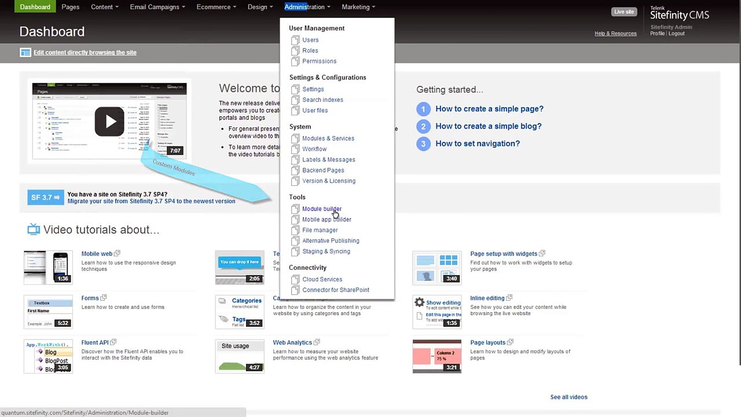Click the page icon beside Users
741x417 pixels.
coord(295,40)
